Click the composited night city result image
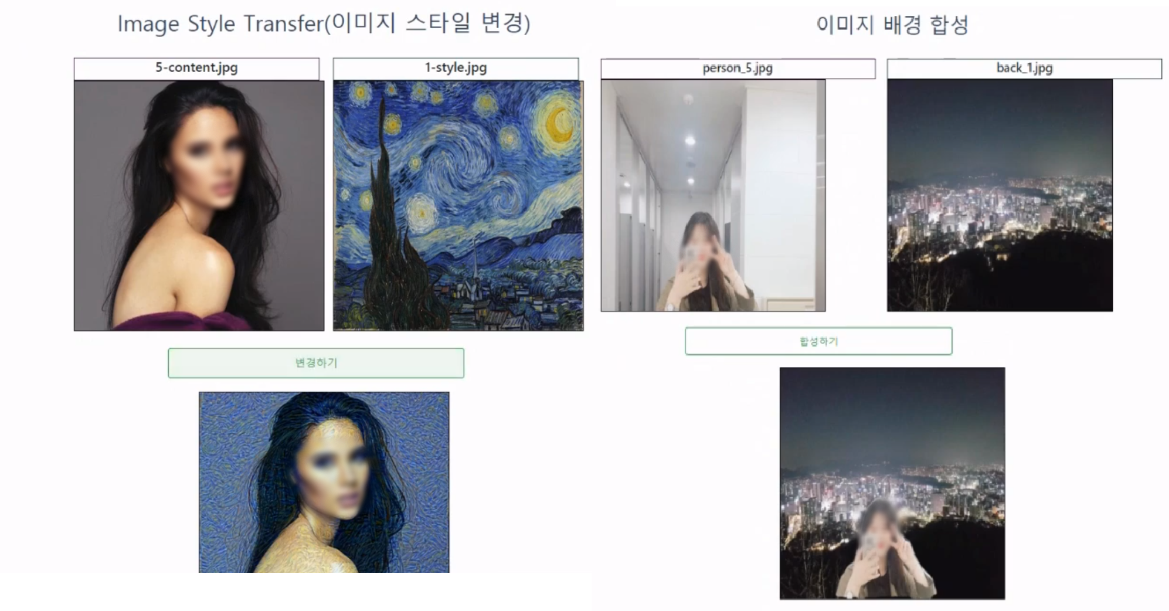The width and height of the screenshot is (1169, 611). tap(892, 483)
